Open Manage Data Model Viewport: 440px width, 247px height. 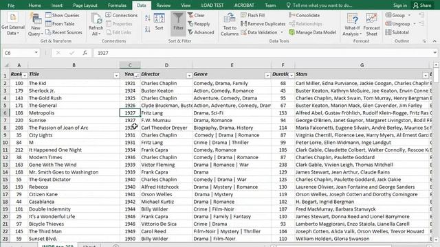312,32
